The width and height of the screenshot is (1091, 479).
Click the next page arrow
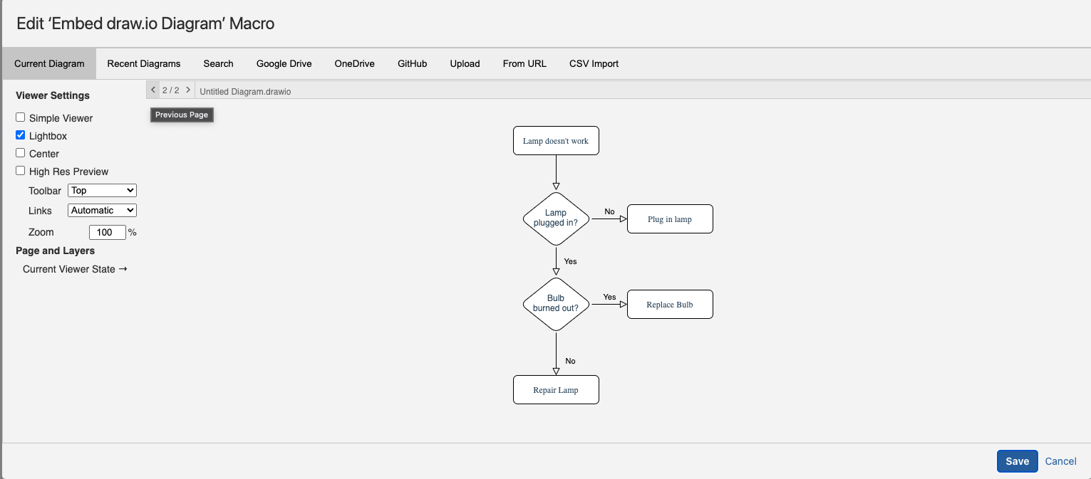187,90
